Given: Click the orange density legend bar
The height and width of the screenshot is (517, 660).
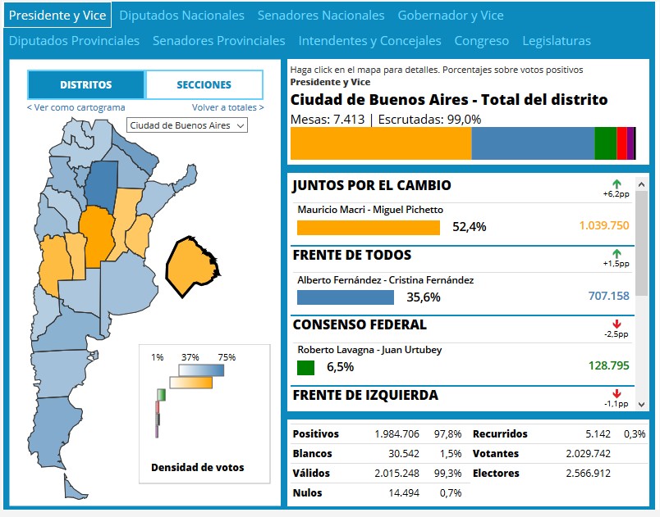Looking at the screenshot, I should click(191, 383).
